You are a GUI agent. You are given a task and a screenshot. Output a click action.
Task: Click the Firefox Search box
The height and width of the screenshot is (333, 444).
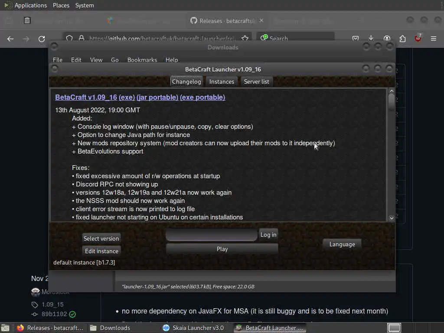click(296, 38)
